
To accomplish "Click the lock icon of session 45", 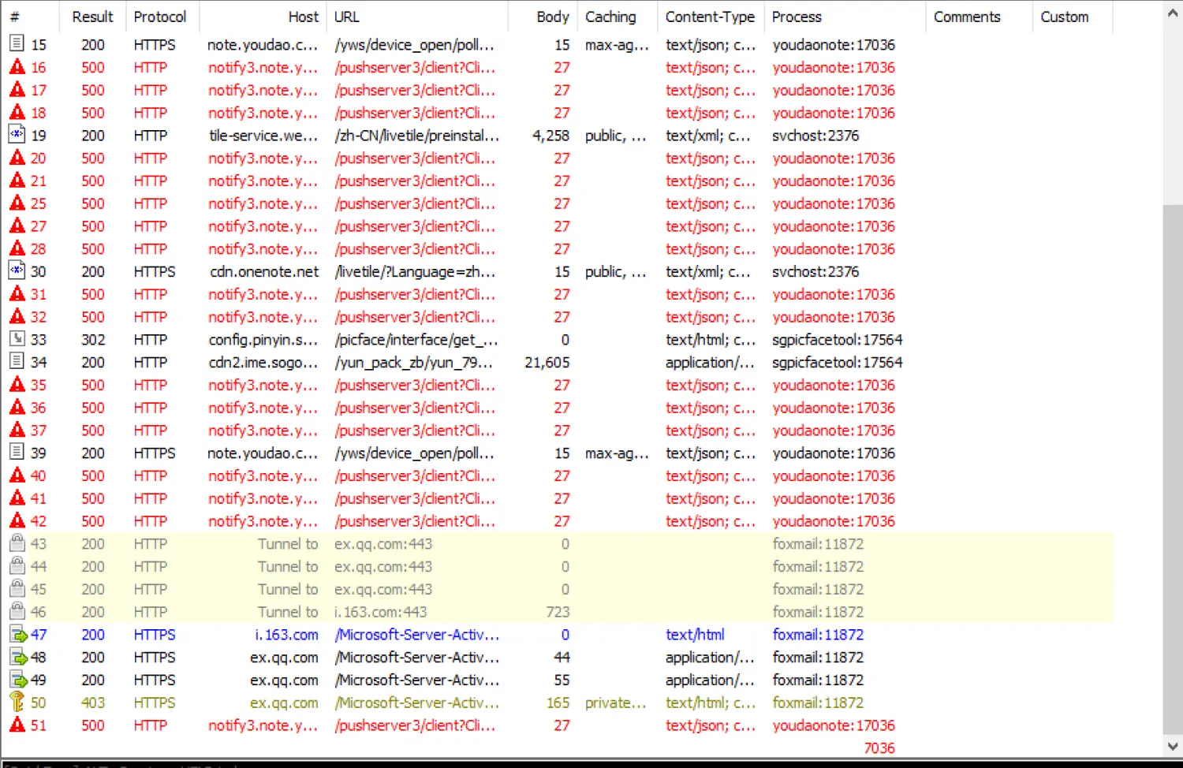I will tap(17, 589).
